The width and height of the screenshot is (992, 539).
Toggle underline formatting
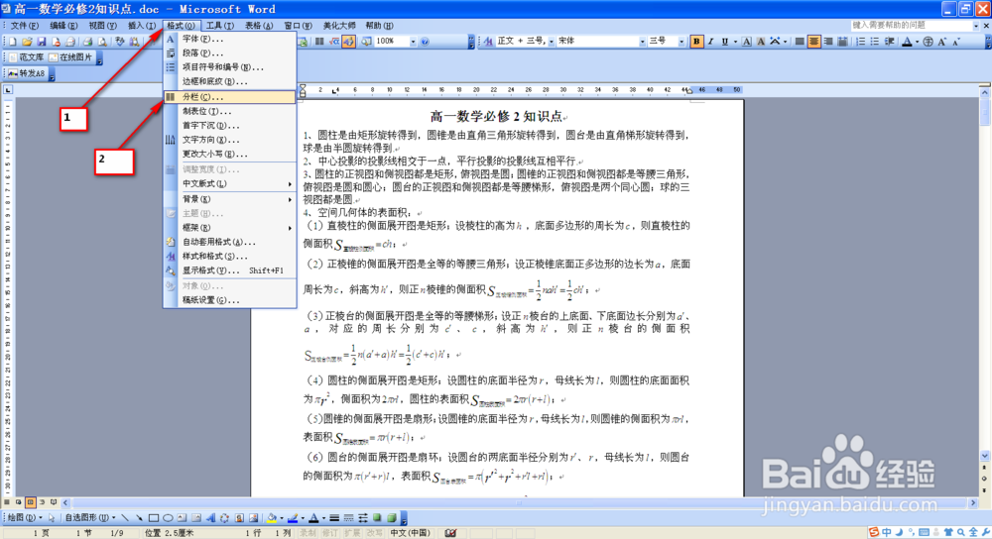(x=725, y=41)
